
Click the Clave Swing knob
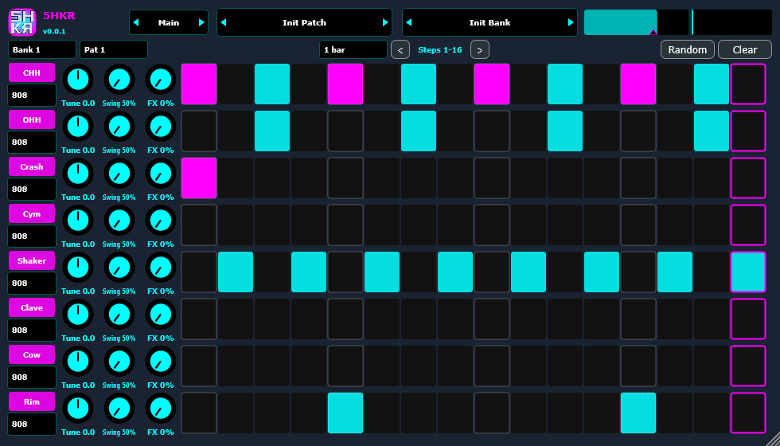coord(119,315)
